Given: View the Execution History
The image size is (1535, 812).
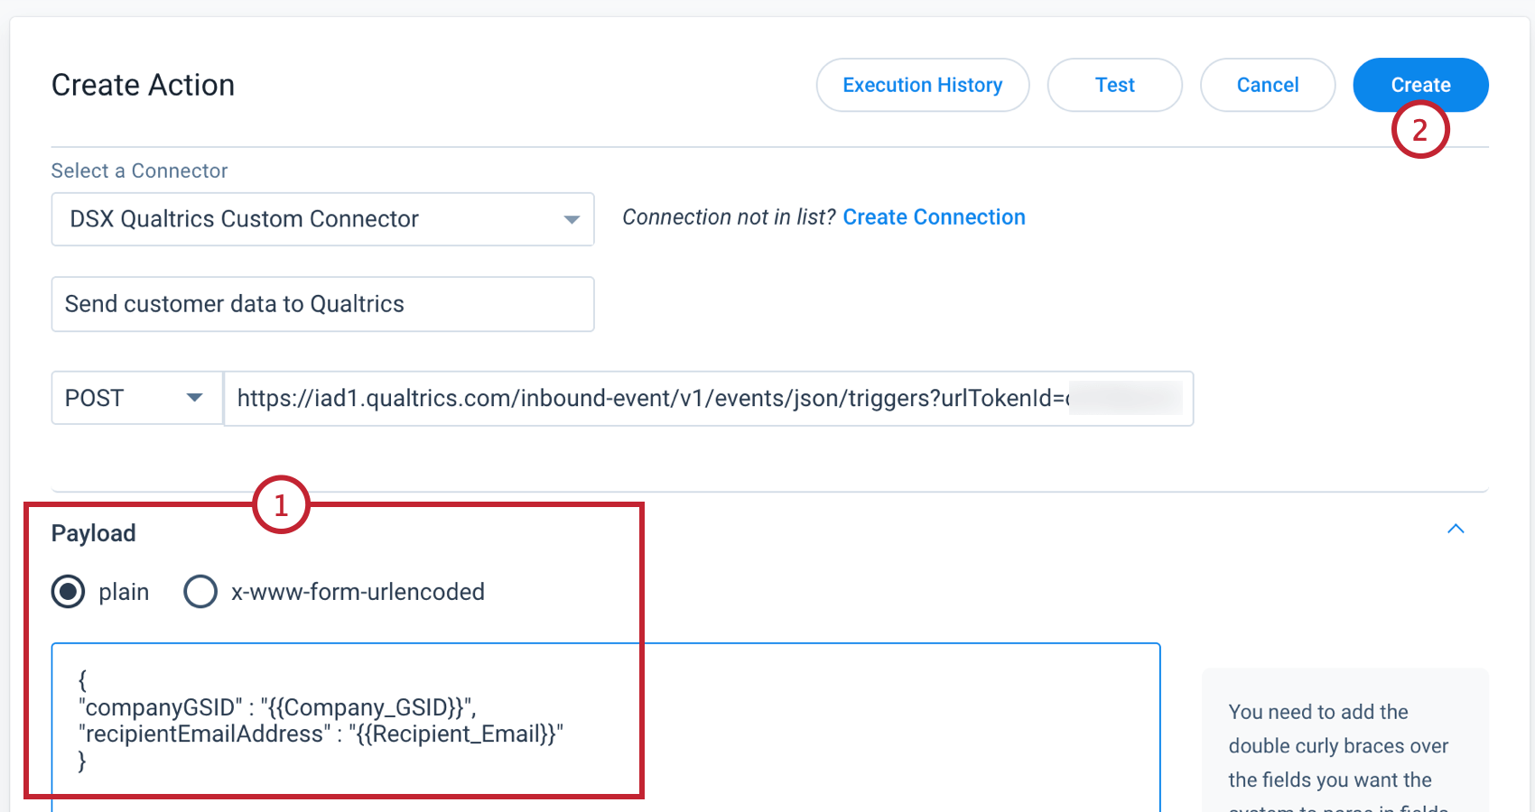Looking at the screenshot, I should tap(922, 84).
